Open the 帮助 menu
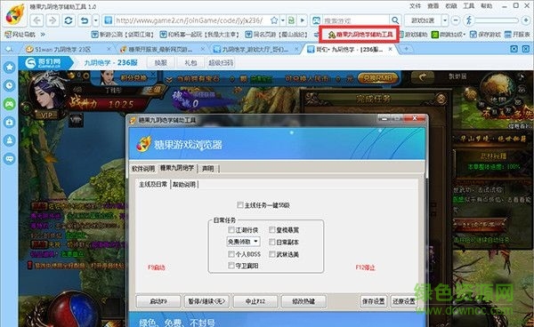534x327 pixels. point(486,6)
